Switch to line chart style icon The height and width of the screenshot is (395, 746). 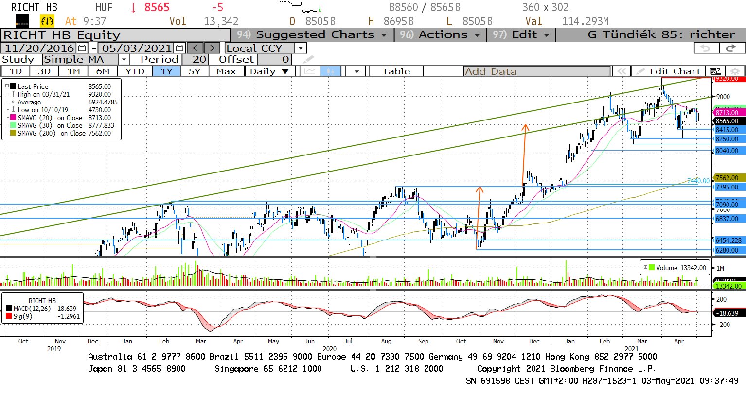coord(310,71)
